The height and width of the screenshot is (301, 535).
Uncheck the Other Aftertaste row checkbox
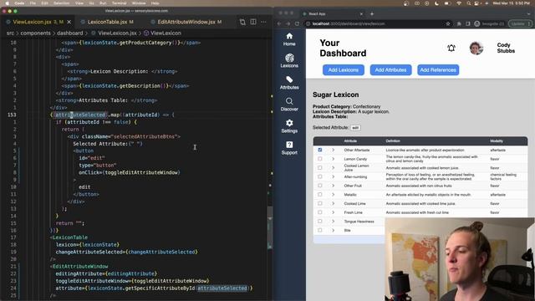319,150
